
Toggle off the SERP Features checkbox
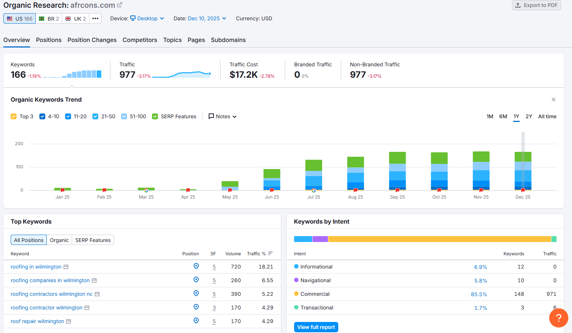(155, 116)
